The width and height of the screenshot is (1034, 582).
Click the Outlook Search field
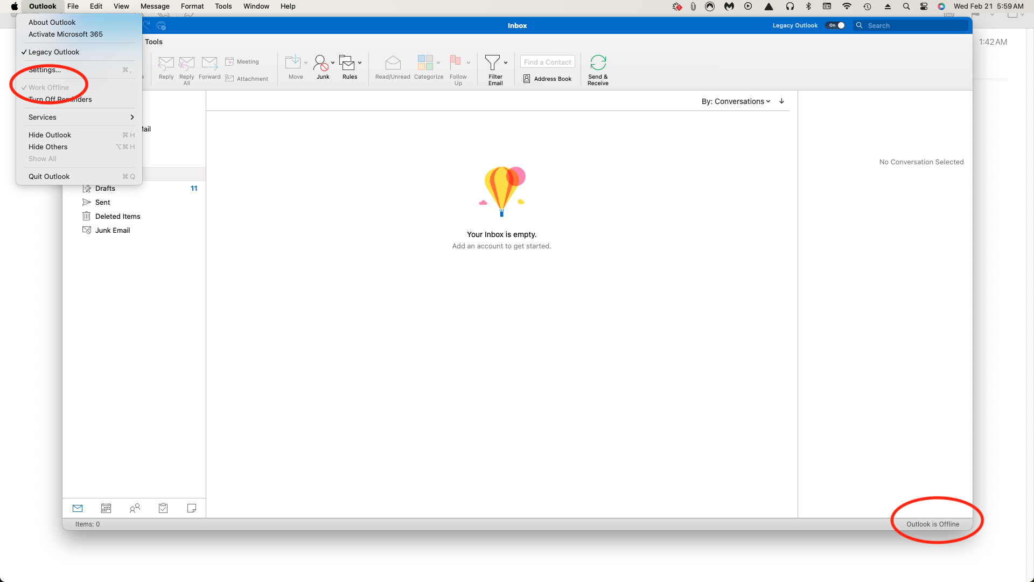click(x=911, y=25)
